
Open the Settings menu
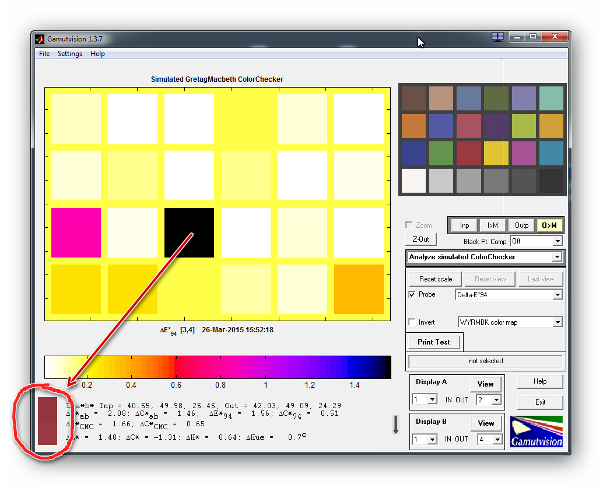tap(69, 54)
